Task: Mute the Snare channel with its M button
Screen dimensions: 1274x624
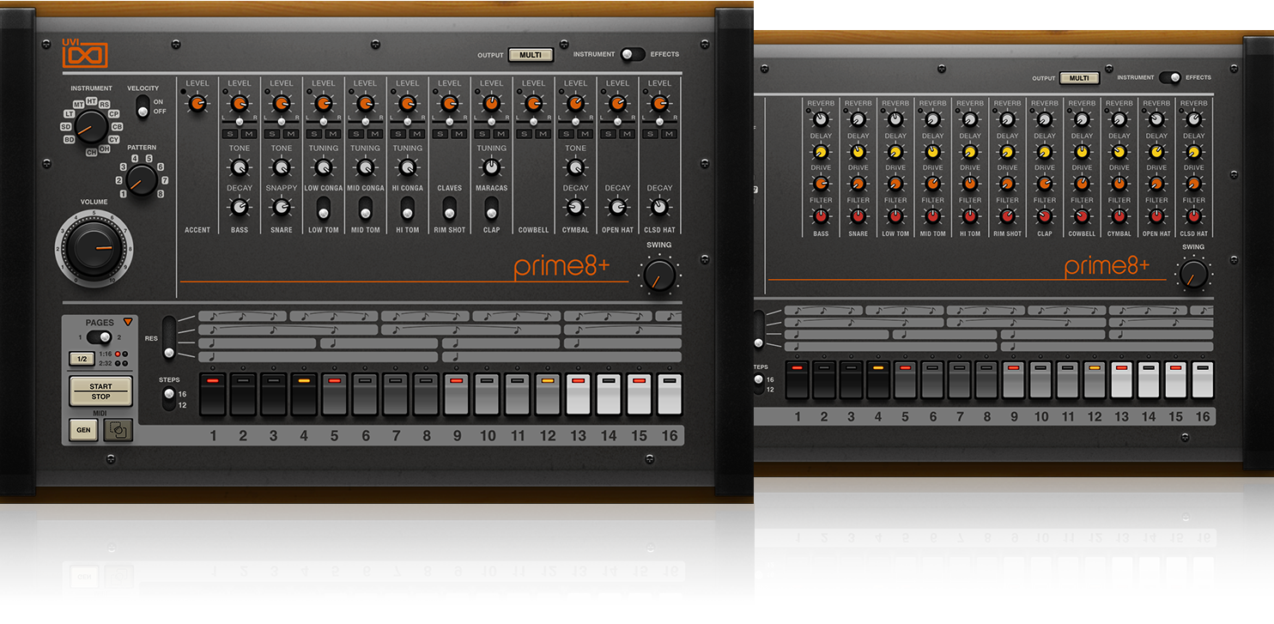Action: pos(290,134)
